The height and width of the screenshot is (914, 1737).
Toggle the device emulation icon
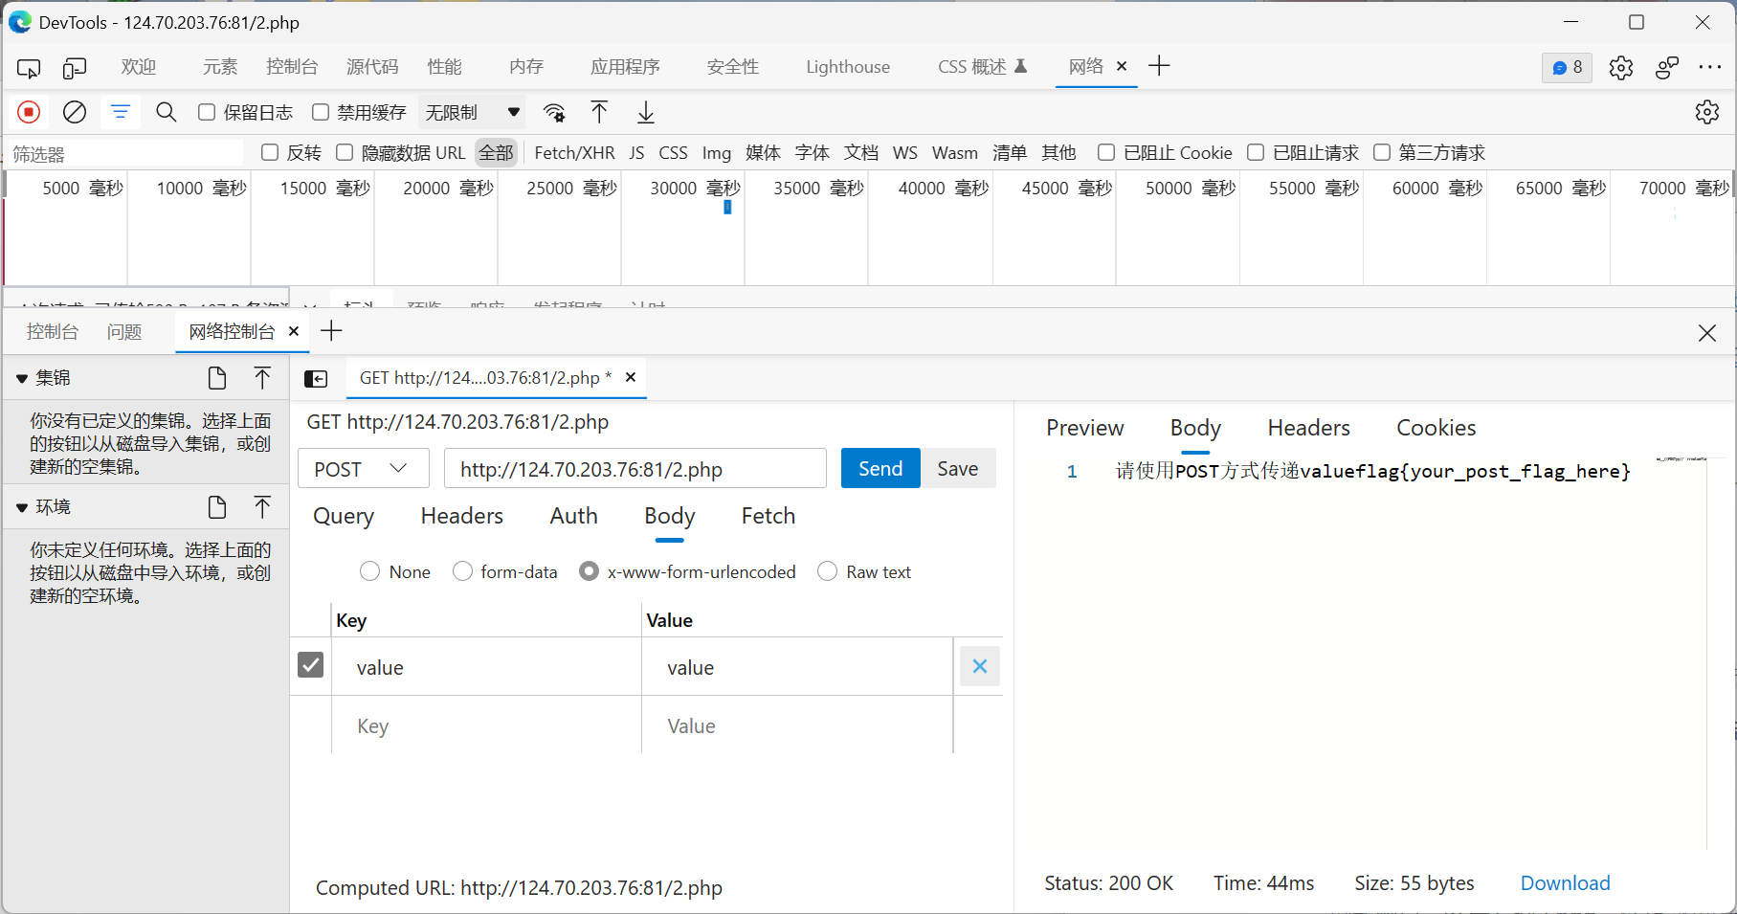tap(75, 68)
